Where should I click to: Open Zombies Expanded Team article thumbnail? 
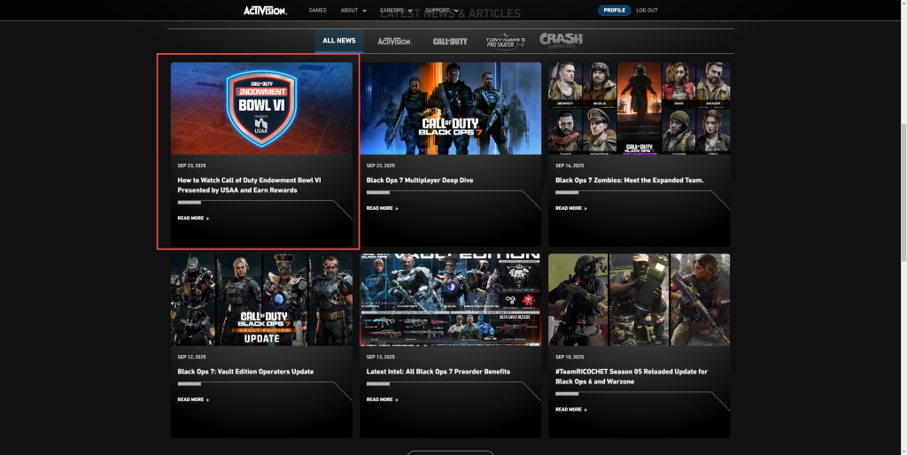click(x=640, y=108)
